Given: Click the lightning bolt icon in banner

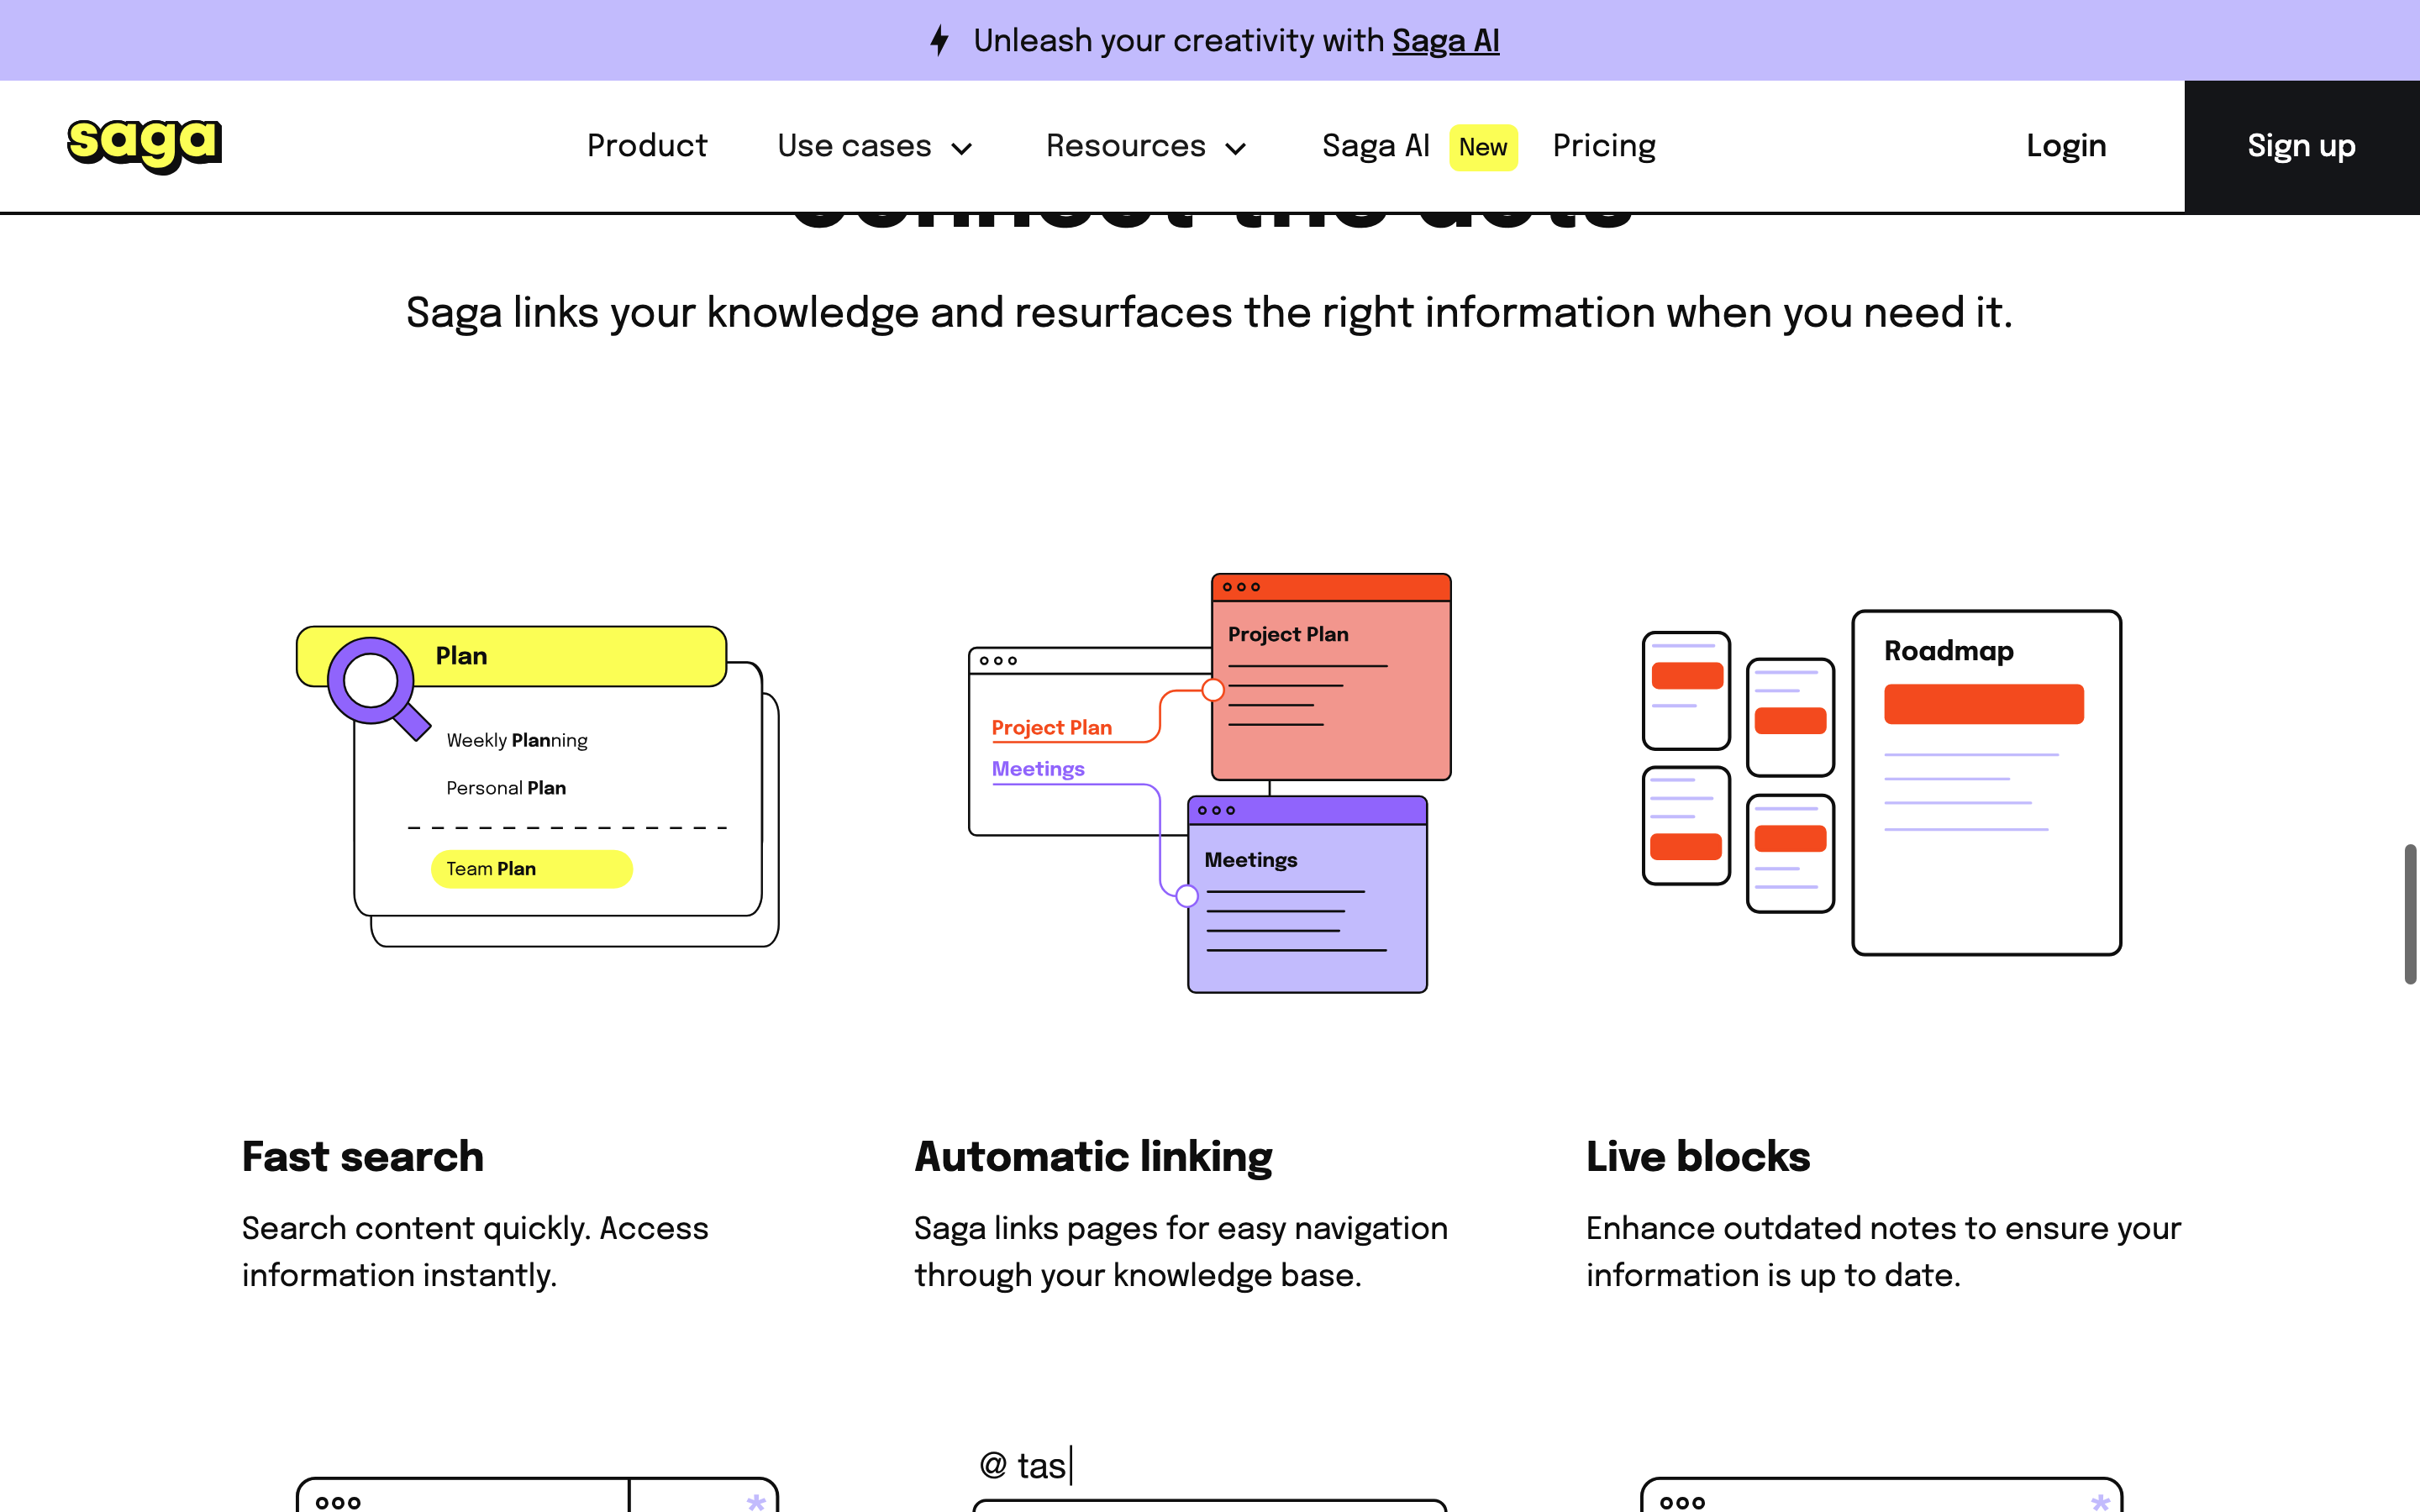Looking at the screenshot, I should tap(939, 41).
